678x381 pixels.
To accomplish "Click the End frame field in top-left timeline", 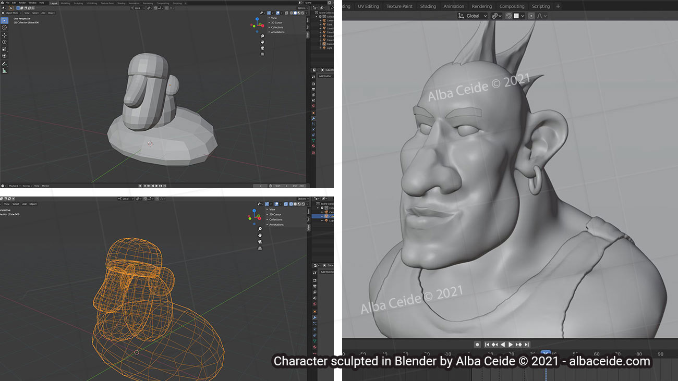I will click(299, 186).
